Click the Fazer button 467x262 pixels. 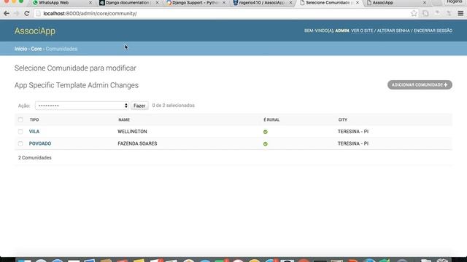tap(139, 106)
